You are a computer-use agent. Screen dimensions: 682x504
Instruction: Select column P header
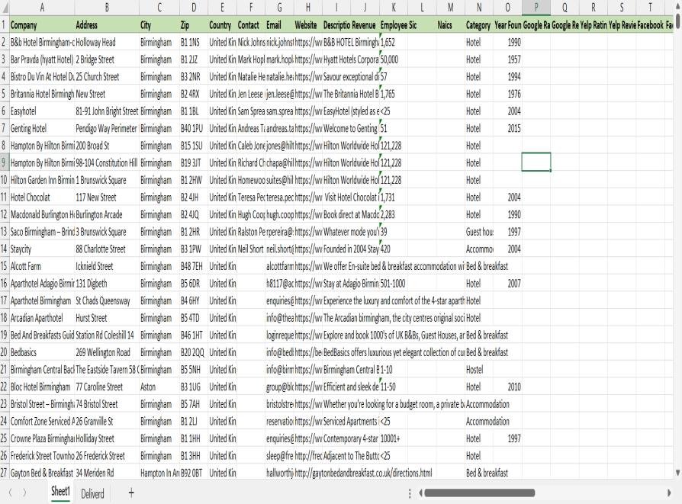[536, 7]
